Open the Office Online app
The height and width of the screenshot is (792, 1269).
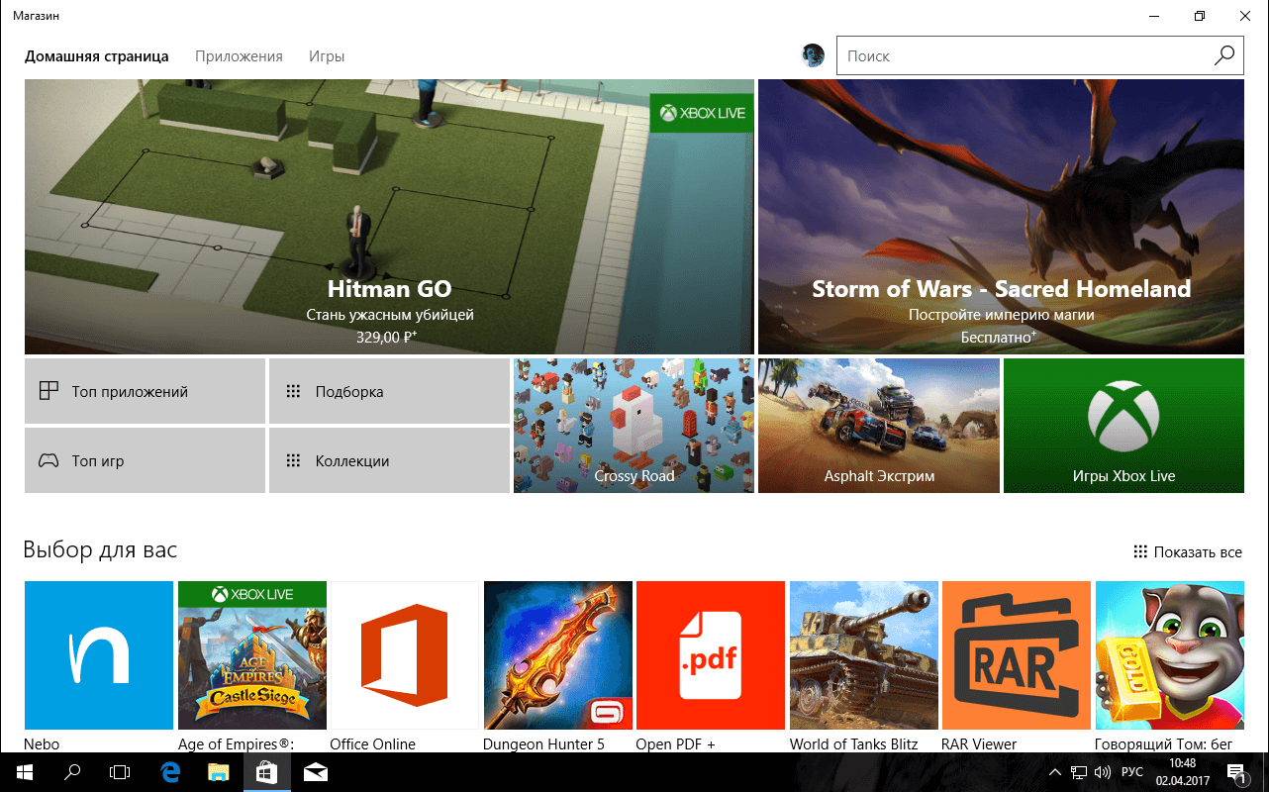(x=405, y=655)
